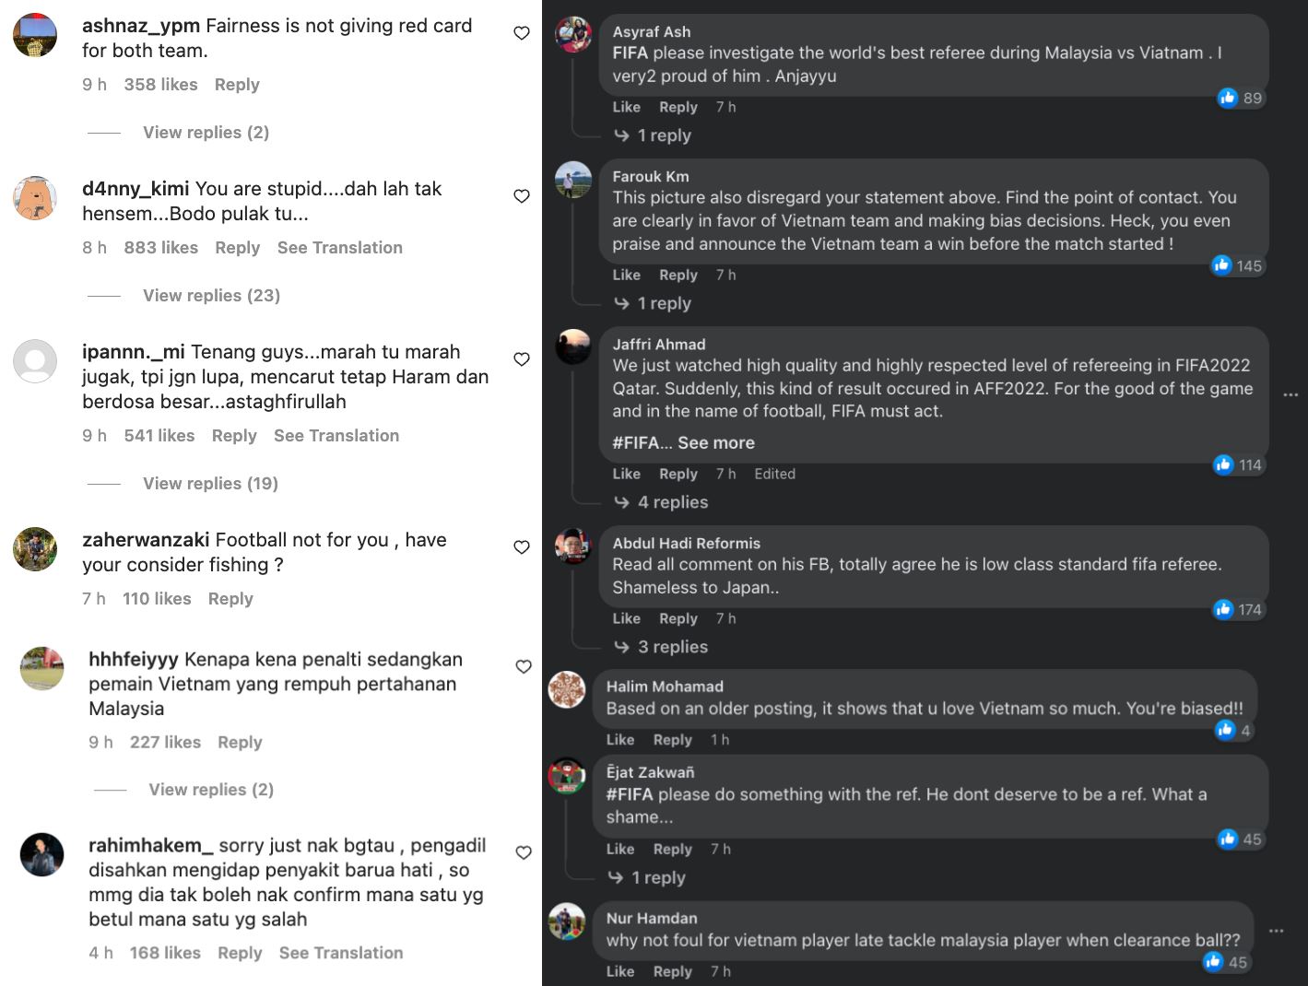The image size is (1308, 986).
Task: Tap the heart icon on hhhfeiyyy's comment
Action: click(x=522, y=666)
